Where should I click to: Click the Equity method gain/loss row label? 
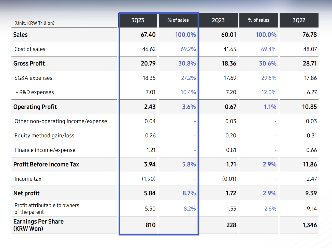pyautogui.click(x=44, y=136)
